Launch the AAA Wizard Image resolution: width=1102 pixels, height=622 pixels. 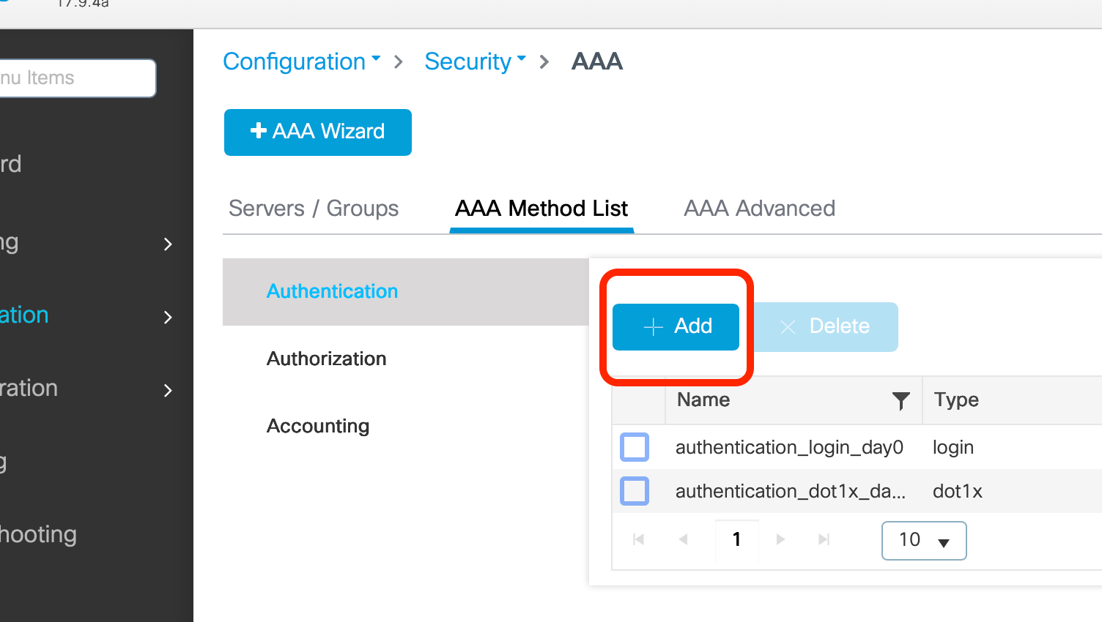pyautogui.click(x=317, y=132)
